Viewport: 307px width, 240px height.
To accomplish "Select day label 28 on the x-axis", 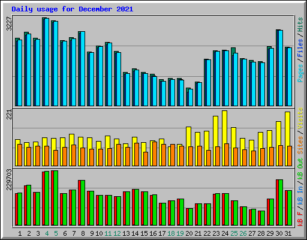I will pos(261,233).
